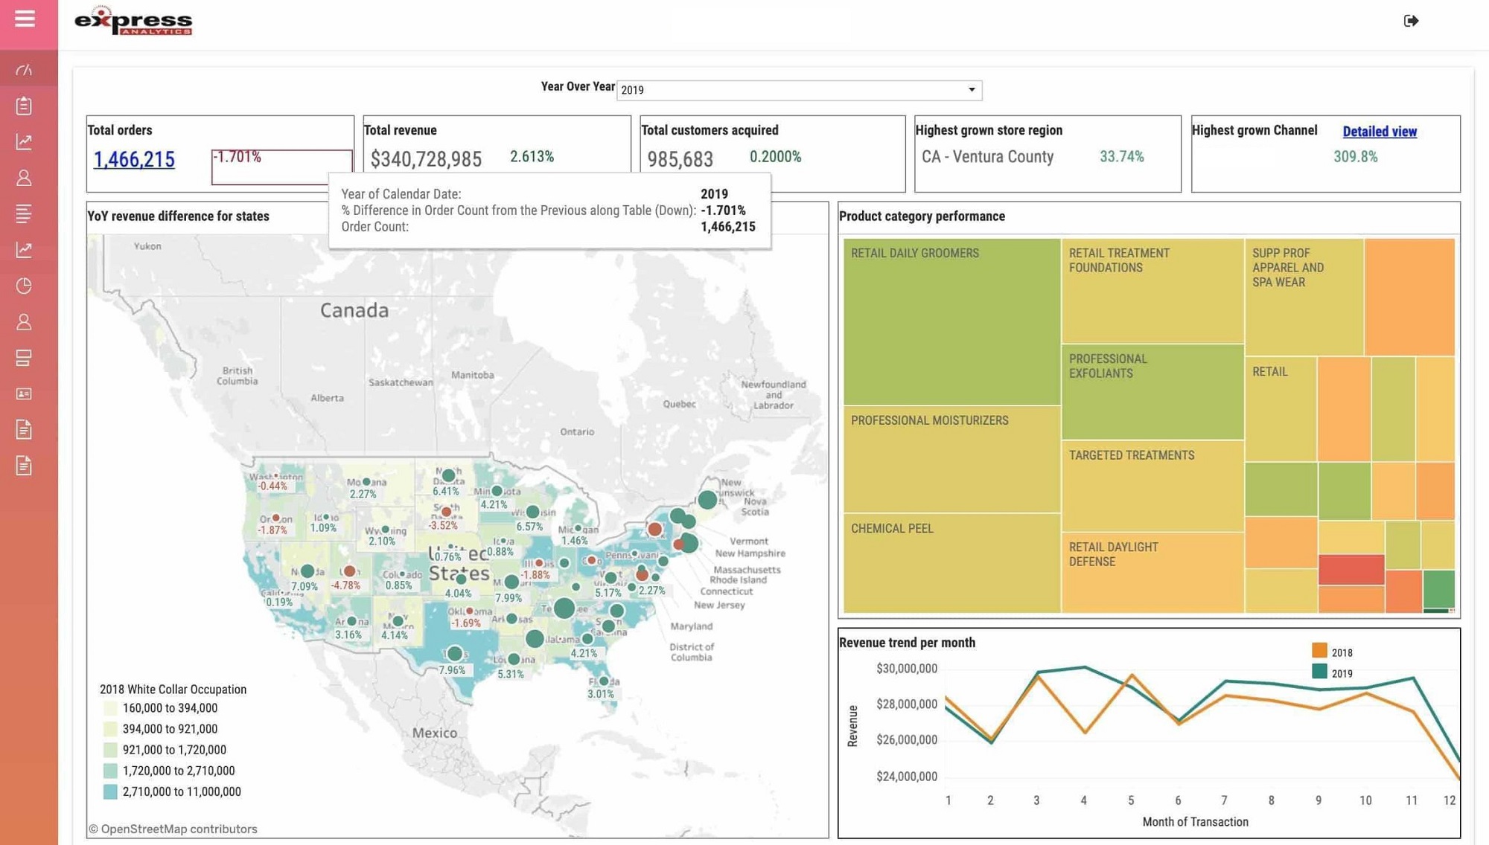The width and height of the screenshot is (1489, 845).
Task: Open the stacked server icon in sidebar
Action: [x=25, y=358]
